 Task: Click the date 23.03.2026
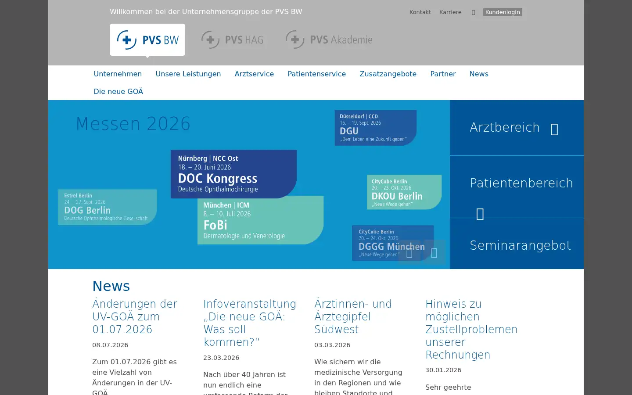[221, 358]
